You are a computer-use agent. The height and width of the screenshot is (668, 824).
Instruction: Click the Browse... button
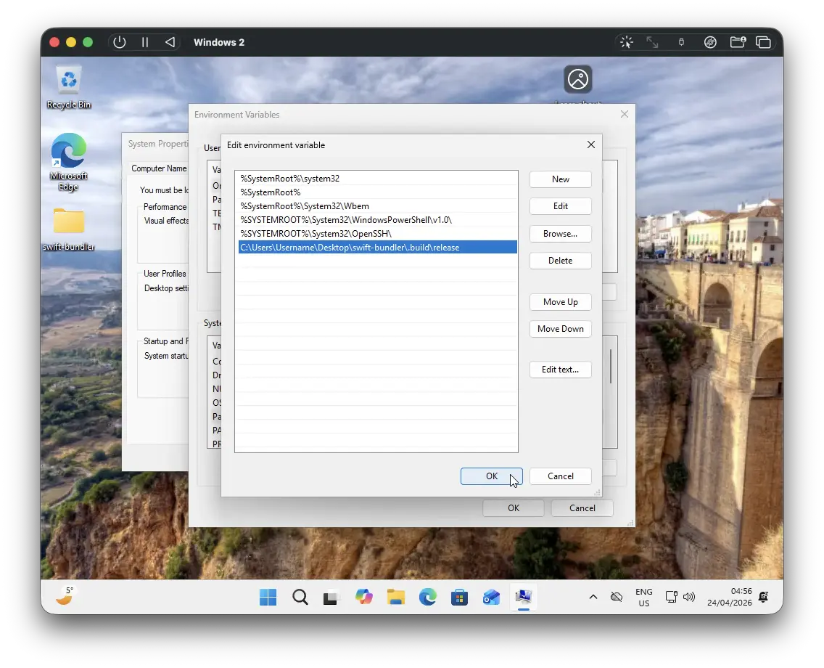click(560, 234)
